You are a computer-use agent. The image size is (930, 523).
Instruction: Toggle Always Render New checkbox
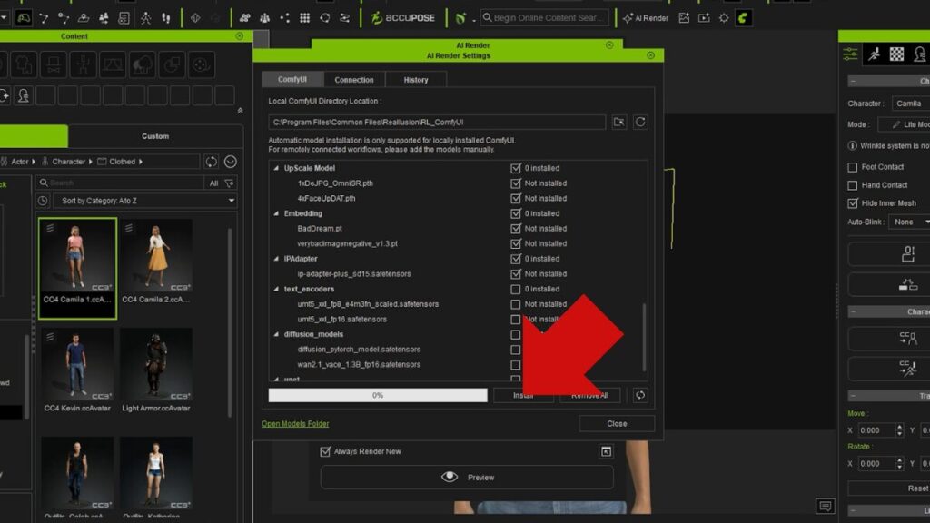click(325, 452)
